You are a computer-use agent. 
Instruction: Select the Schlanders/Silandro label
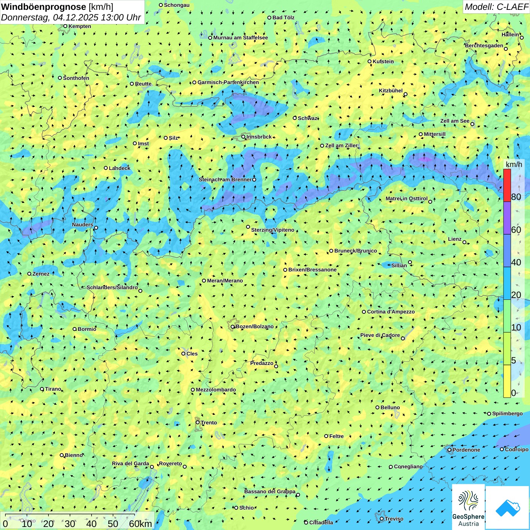click(112, 287)
